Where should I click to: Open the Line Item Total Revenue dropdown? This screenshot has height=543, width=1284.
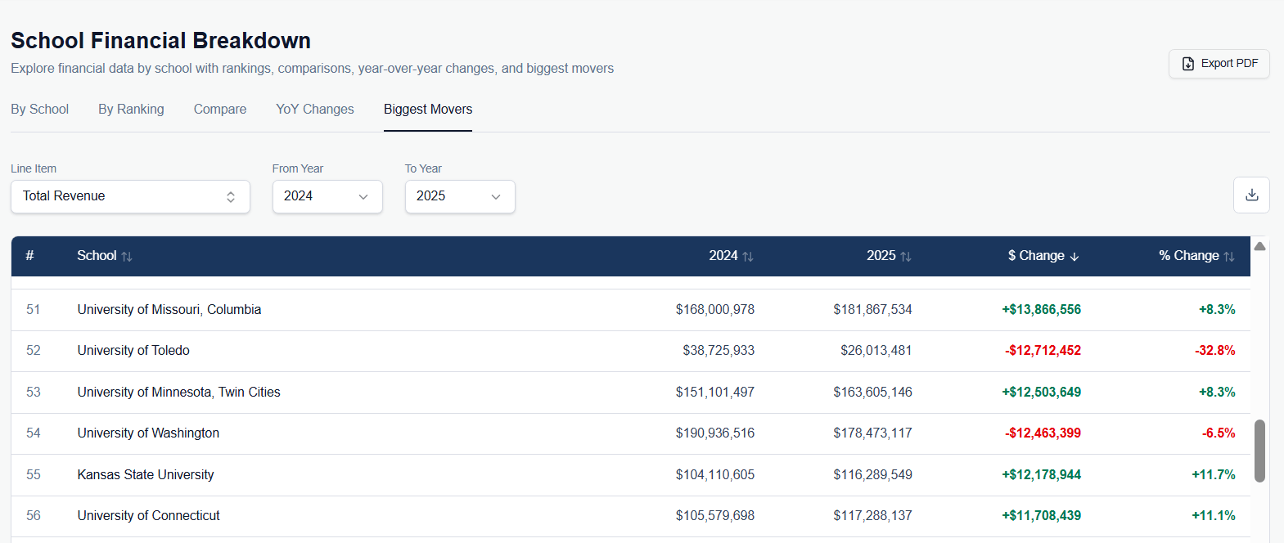(x=130, y=197)
